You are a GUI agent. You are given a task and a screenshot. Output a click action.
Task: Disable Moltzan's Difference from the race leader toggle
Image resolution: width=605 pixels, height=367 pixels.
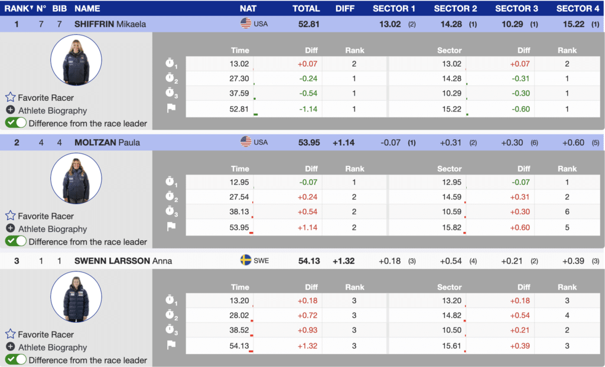coord(16,241)
